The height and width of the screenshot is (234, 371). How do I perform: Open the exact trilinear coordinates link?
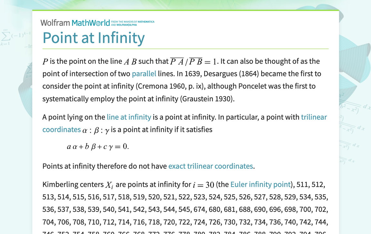point(210,166)
